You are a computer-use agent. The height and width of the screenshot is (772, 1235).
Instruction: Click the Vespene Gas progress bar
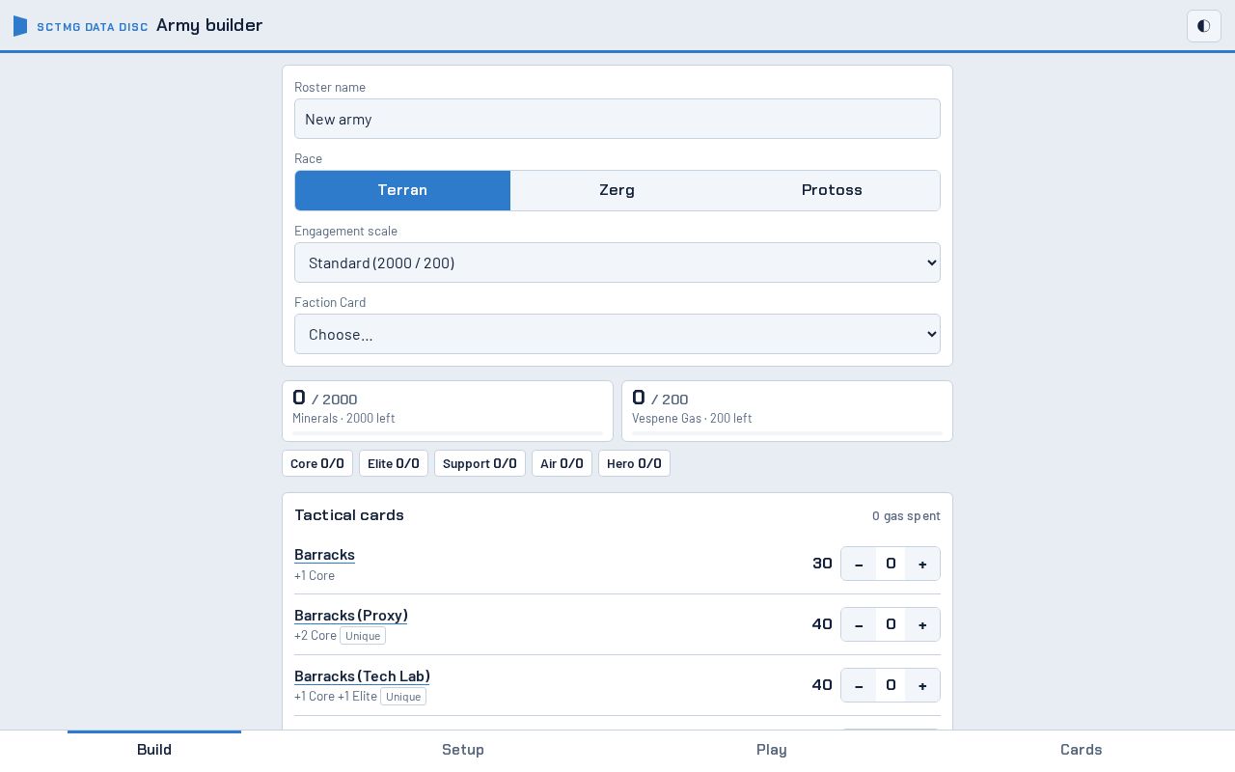tap(787, 433)
